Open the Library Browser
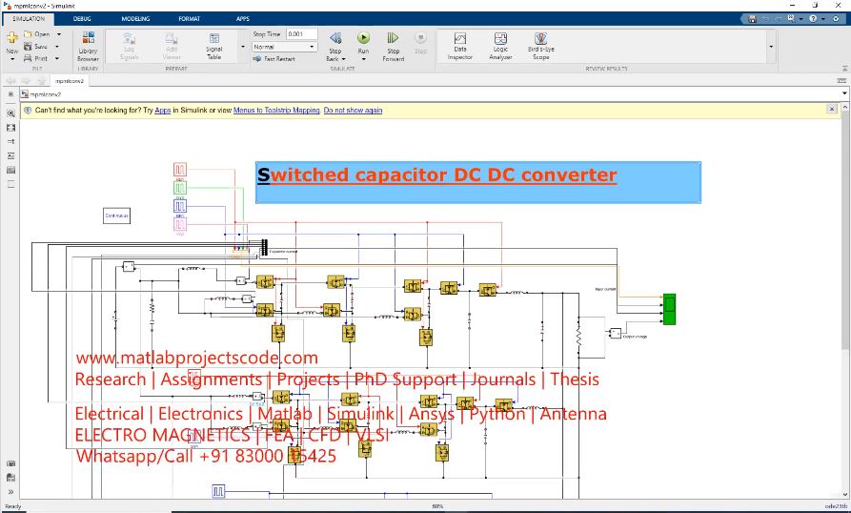The width and height of the screenshot is (851, 513). pos(88,46)
